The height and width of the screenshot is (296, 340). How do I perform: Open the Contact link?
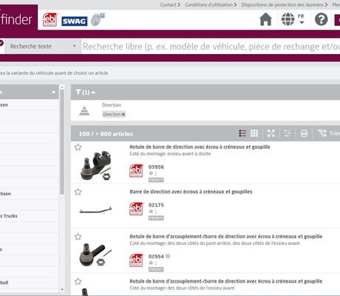coord(170,4)
